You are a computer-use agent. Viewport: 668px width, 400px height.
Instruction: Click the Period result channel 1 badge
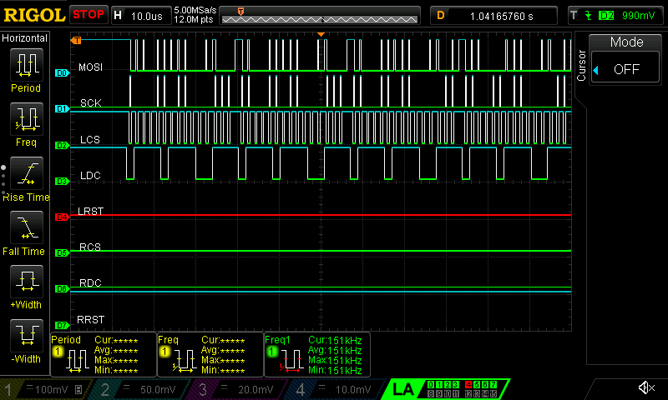pyautogui.click(x=58, y=352)
